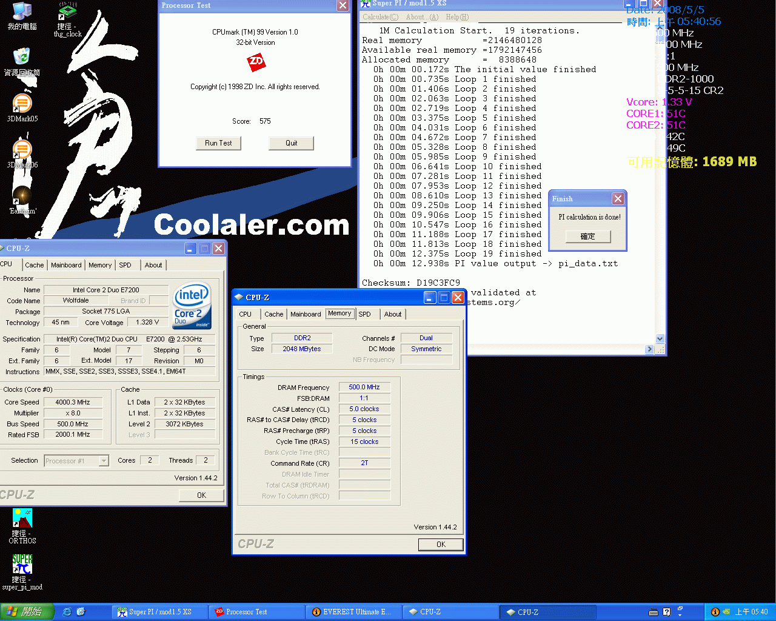The height and width of the screenshot is (621, 776).
Task: Click the 'Checksum: D19C3FC9' text
Action: pos(411,283)
